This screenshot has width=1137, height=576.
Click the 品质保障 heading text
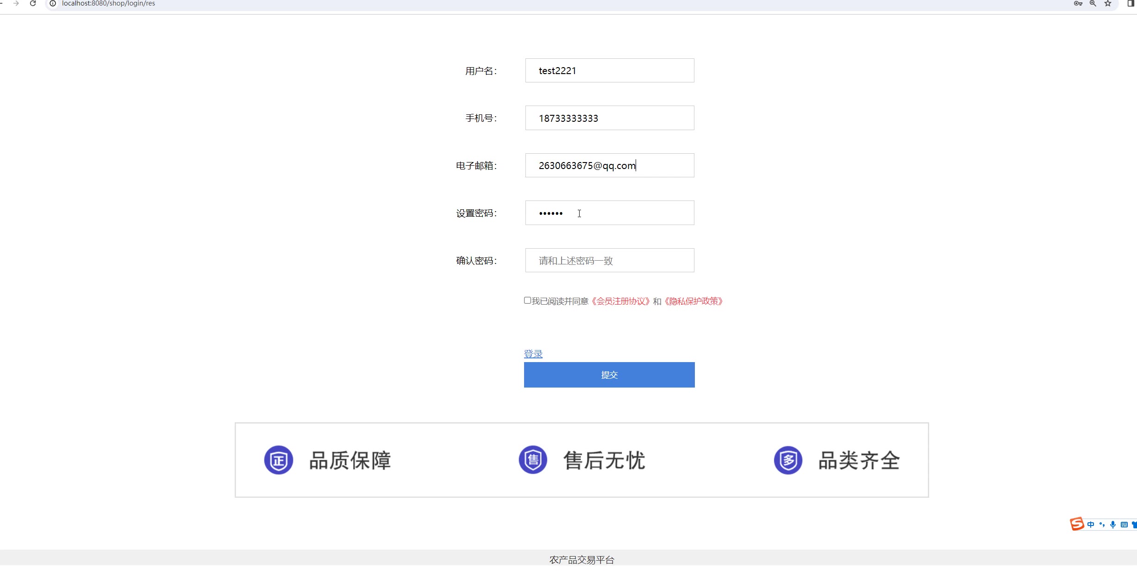350,461
